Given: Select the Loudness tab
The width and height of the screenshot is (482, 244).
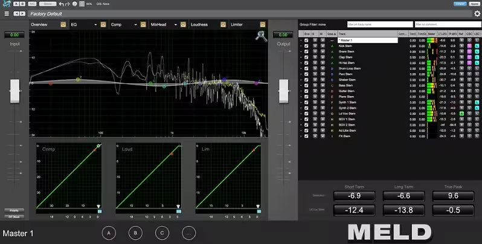Looking at the screenshot, I should point(199,25).
